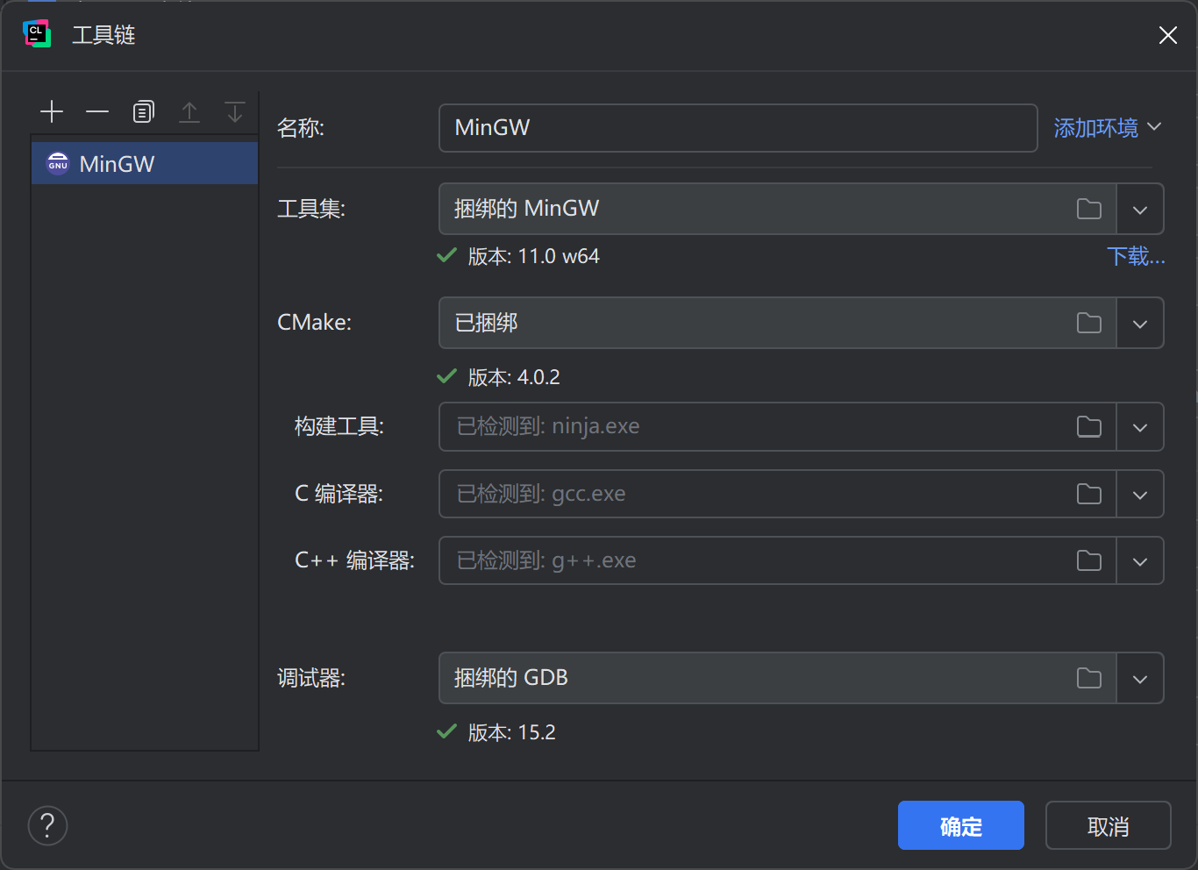Edit the 名称 field containing MinGW
The width and height of the screenshot is (1198, 870).
tap(738, 128)
